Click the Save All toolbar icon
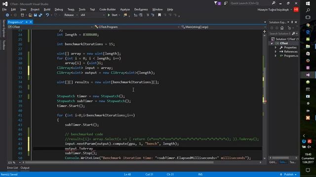 [x=40, y=15]
